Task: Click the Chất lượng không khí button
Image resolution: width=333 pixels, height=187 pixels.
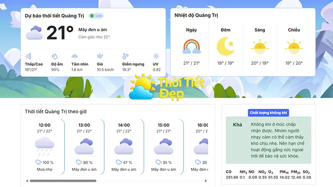Action: pyautogui.click(x=268, y=113)
